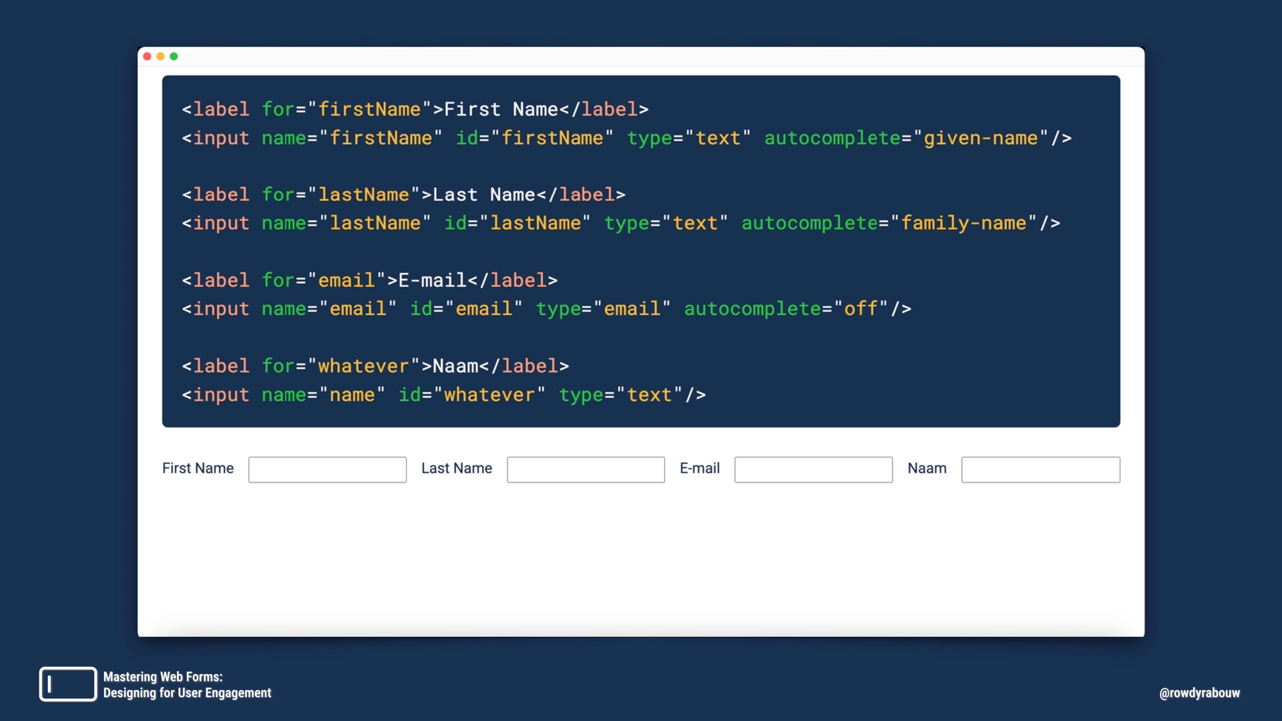Click the family-name autocomplete value in code

click(963, 224)
